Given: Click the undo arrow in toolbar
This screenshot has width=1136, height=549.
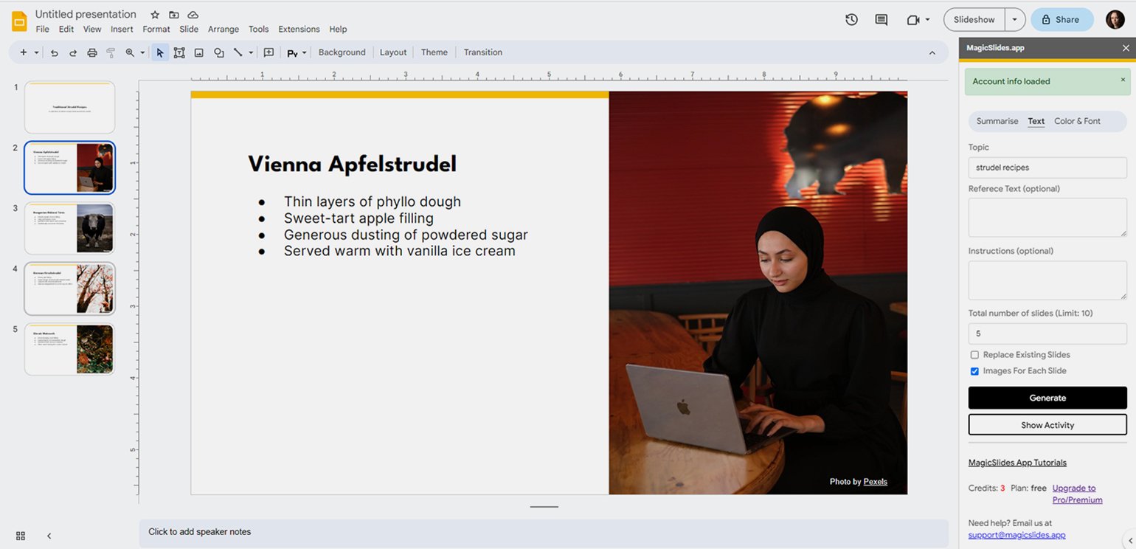Looking at the screenshot, I should [x=54, y=52].
